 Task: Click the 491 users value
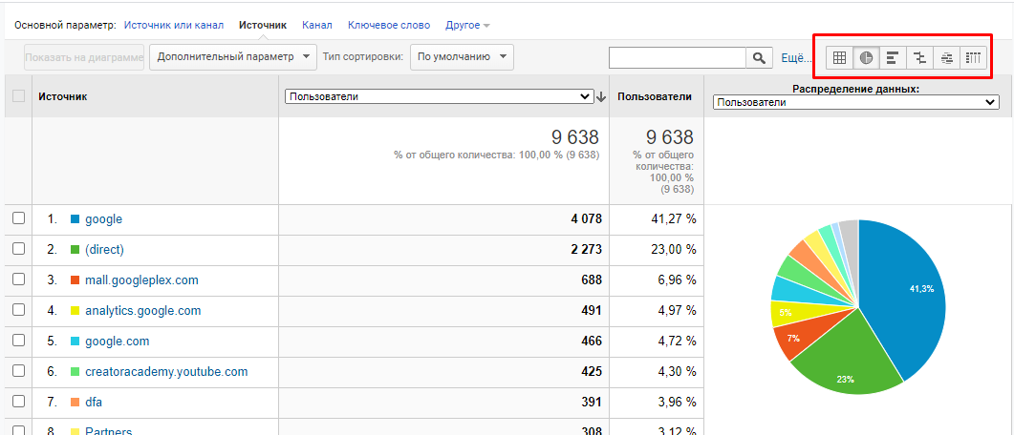[x=592, y=310]
